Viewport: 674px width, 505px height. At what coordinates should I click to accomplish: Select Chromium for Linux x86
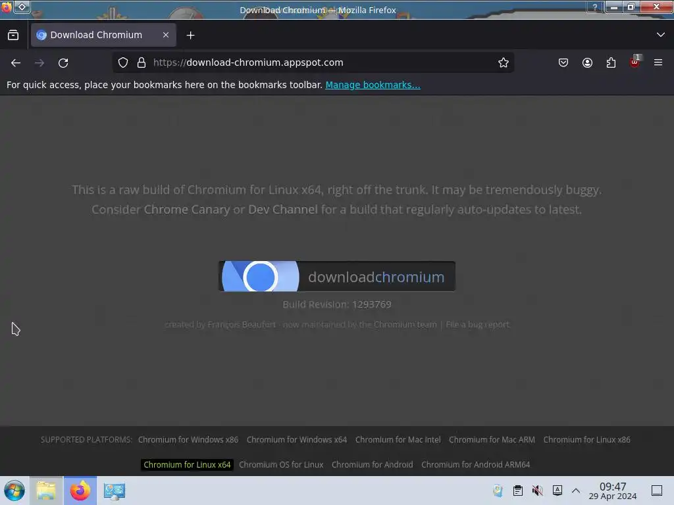pos(586,440)
